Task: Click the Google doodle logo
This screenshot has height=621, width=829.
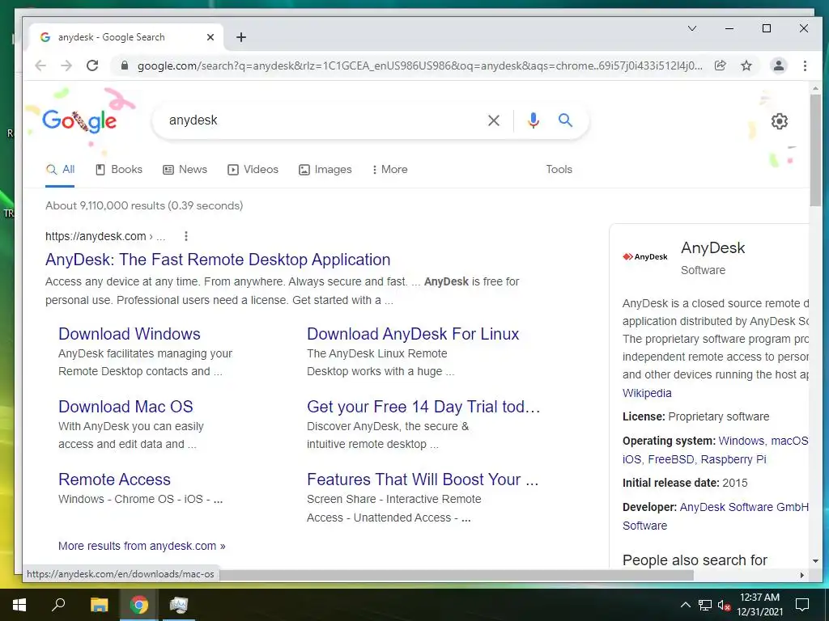Action: [x=80, y=121]
